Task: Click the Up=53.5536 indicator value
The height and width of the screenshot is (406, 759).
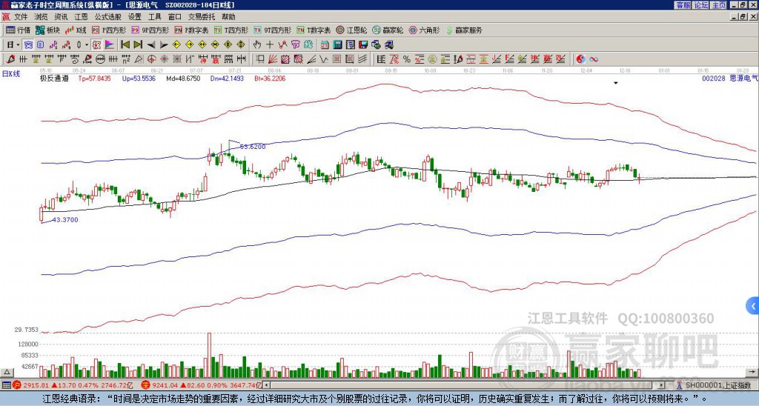Action: [139, 78]
